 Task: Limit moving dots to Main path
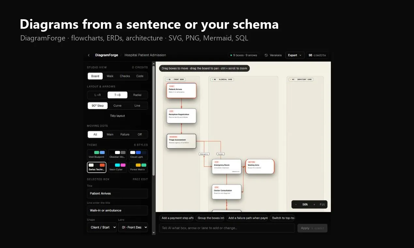click(110, 134)
